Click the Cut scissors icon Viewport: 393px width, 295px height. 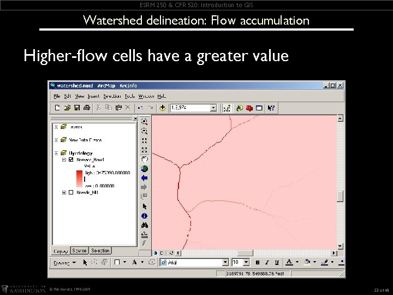[98, 108]
